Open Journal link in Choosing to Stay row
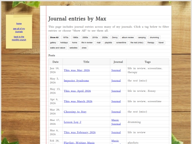Screen dimensions: 192x144 (x=116, y=112)
